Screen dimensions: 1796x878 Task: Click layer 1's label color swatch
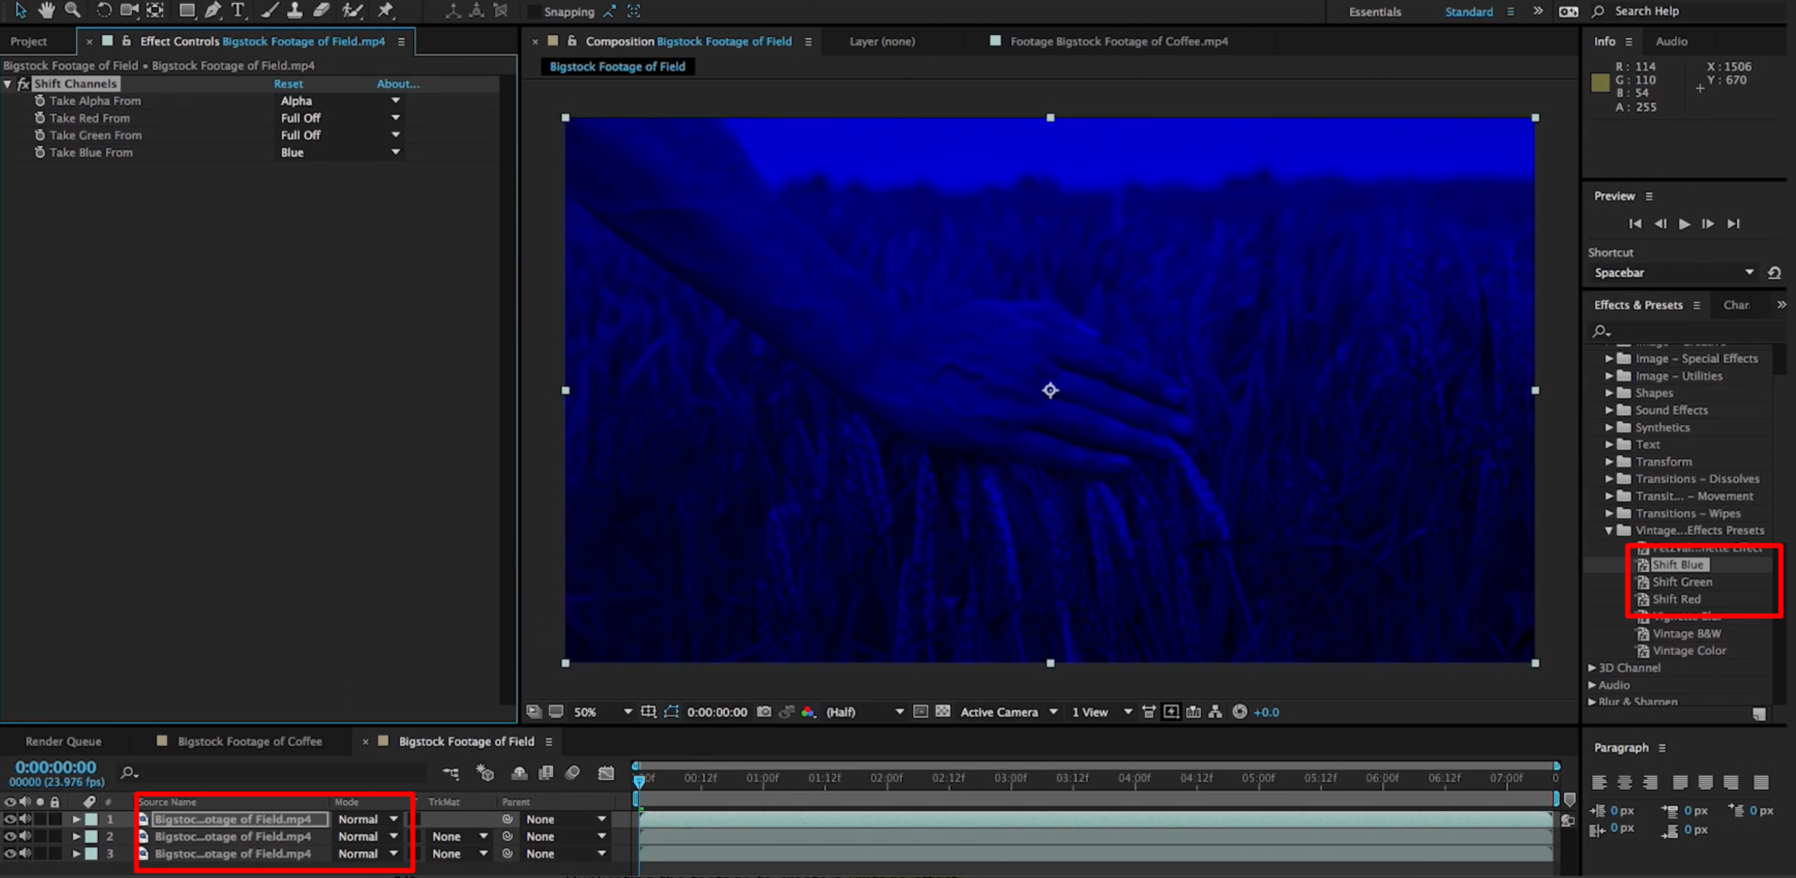[x=91, y=819]
